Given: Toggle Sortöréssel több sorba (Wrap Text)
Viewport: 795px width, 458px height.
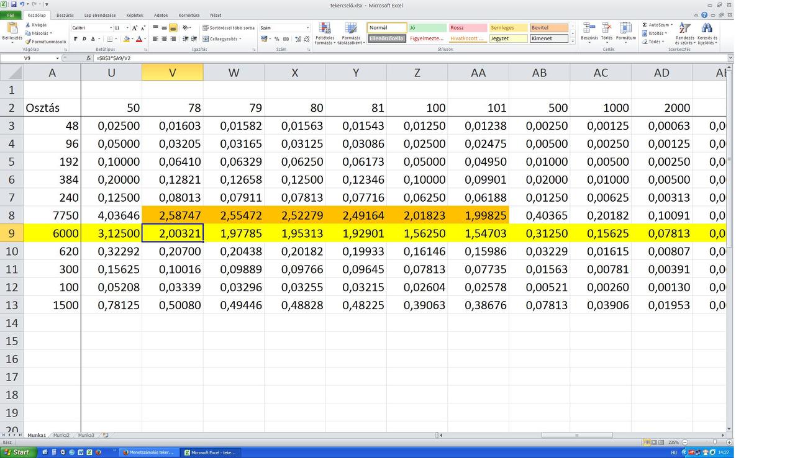Looking at the screenshot, I should click(x=229, y=28).
